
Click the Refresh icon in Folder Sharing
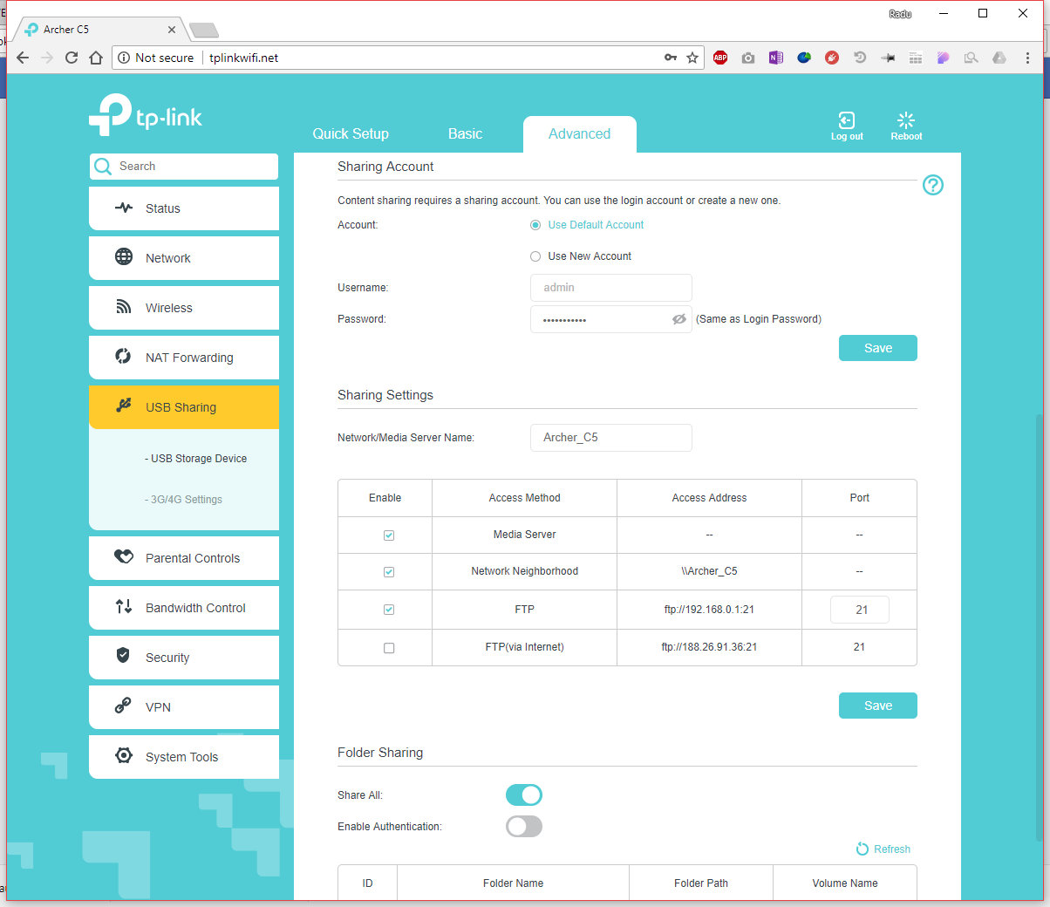pyautogui.click(x=862, y=849)
